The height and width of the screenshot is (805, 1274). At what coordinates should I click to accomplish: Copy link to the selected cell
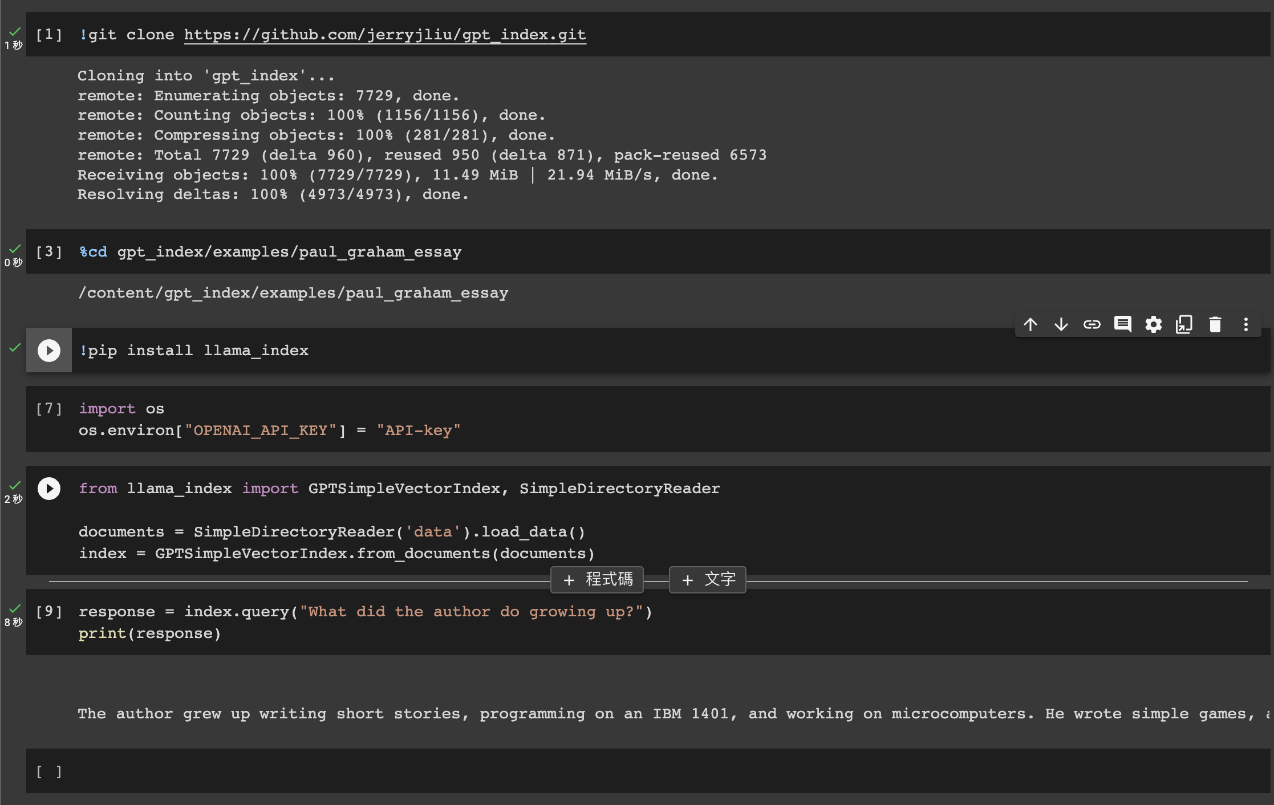tap(1092, 324)
